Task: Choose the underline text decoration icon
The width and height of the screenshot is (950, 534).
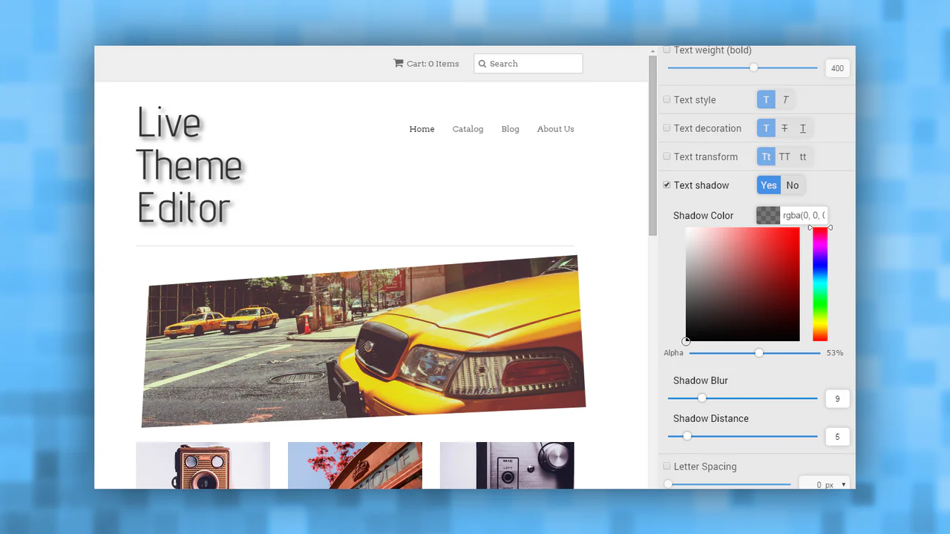Action: coord(802,128)
